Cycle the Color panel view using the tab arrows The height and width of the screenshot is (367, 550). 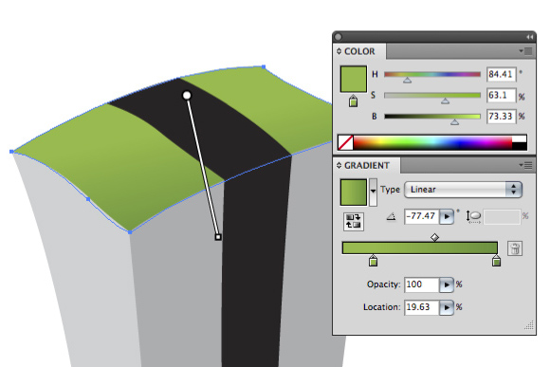pos(339,51)
